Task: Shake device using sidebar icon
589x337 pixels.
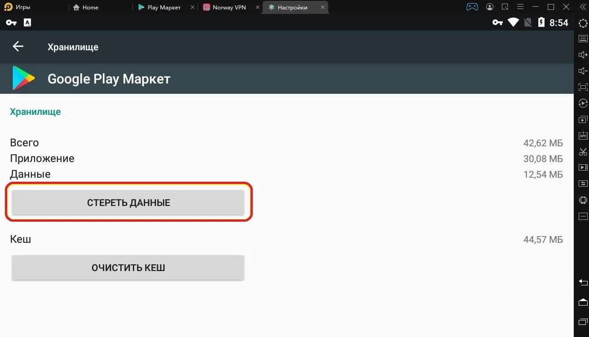Action: coord(583,200)
